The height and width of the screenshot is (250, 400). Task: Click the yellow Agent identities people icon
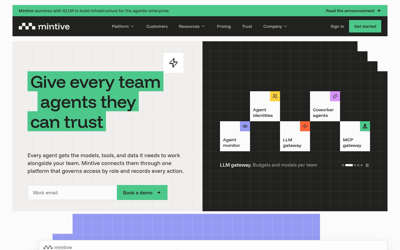[275, 96]
